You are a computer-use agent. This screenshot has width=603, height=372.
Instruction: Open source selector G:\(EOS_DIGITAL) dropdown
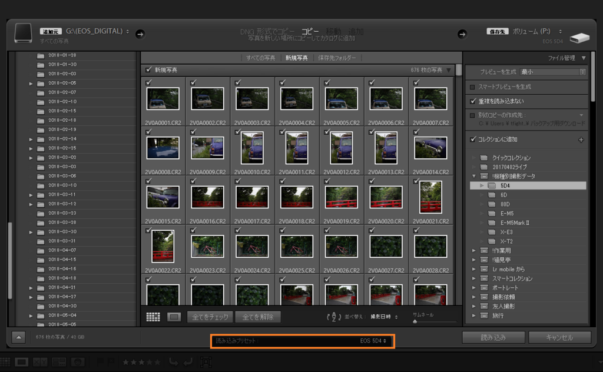click(x=98, y=31)
